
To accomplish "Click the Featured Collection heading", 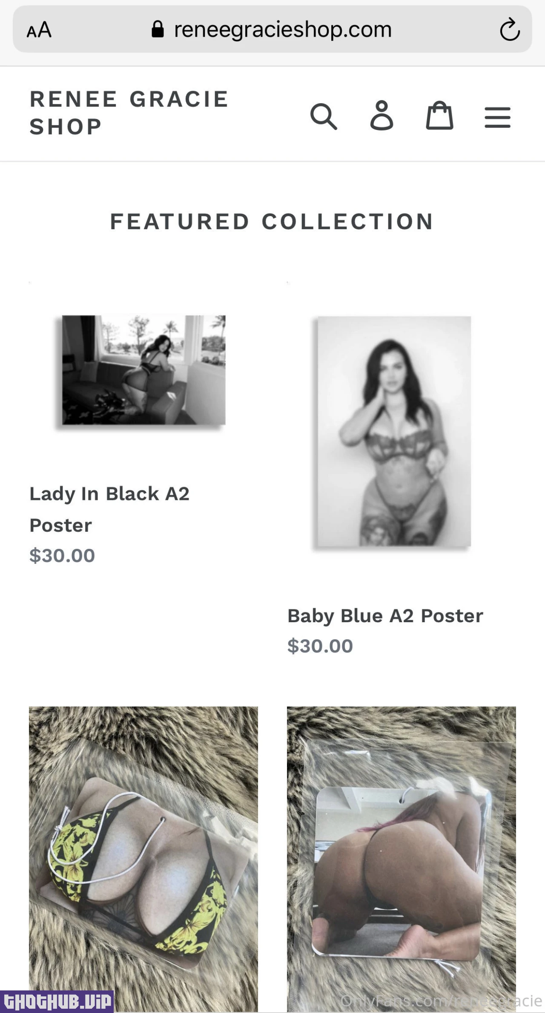I will (272, 222).
